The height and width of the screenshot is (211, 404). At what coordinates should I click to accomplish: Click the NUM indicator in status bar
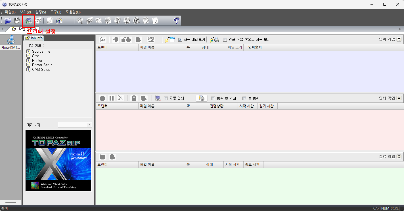point(385,208)
